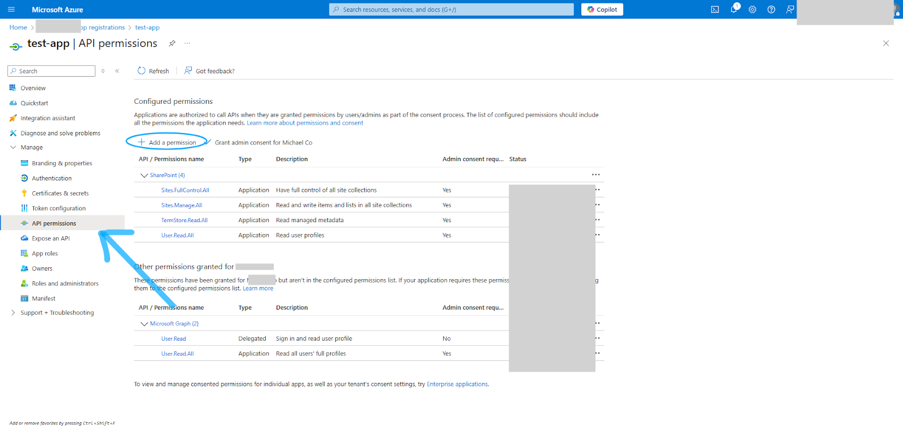Open the Azure portal hamburger menu
Image resolution: width=903 pixels, height=428 pixels.
point(11,10)
